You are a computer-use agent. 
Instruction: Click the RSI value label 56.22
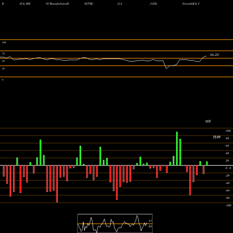pyautogui.click(x=214, y=55)
